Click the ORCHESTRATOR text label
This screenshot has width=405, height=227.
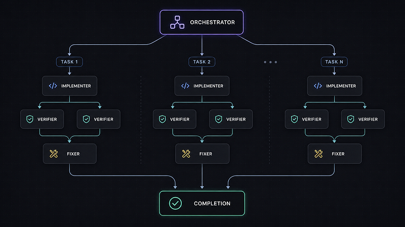[x=212, y=22]
